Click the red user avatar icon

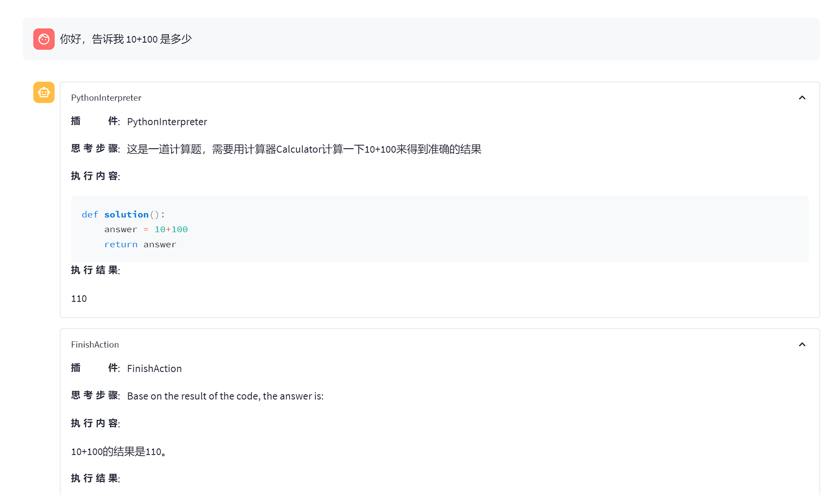[x=44, y=39]
